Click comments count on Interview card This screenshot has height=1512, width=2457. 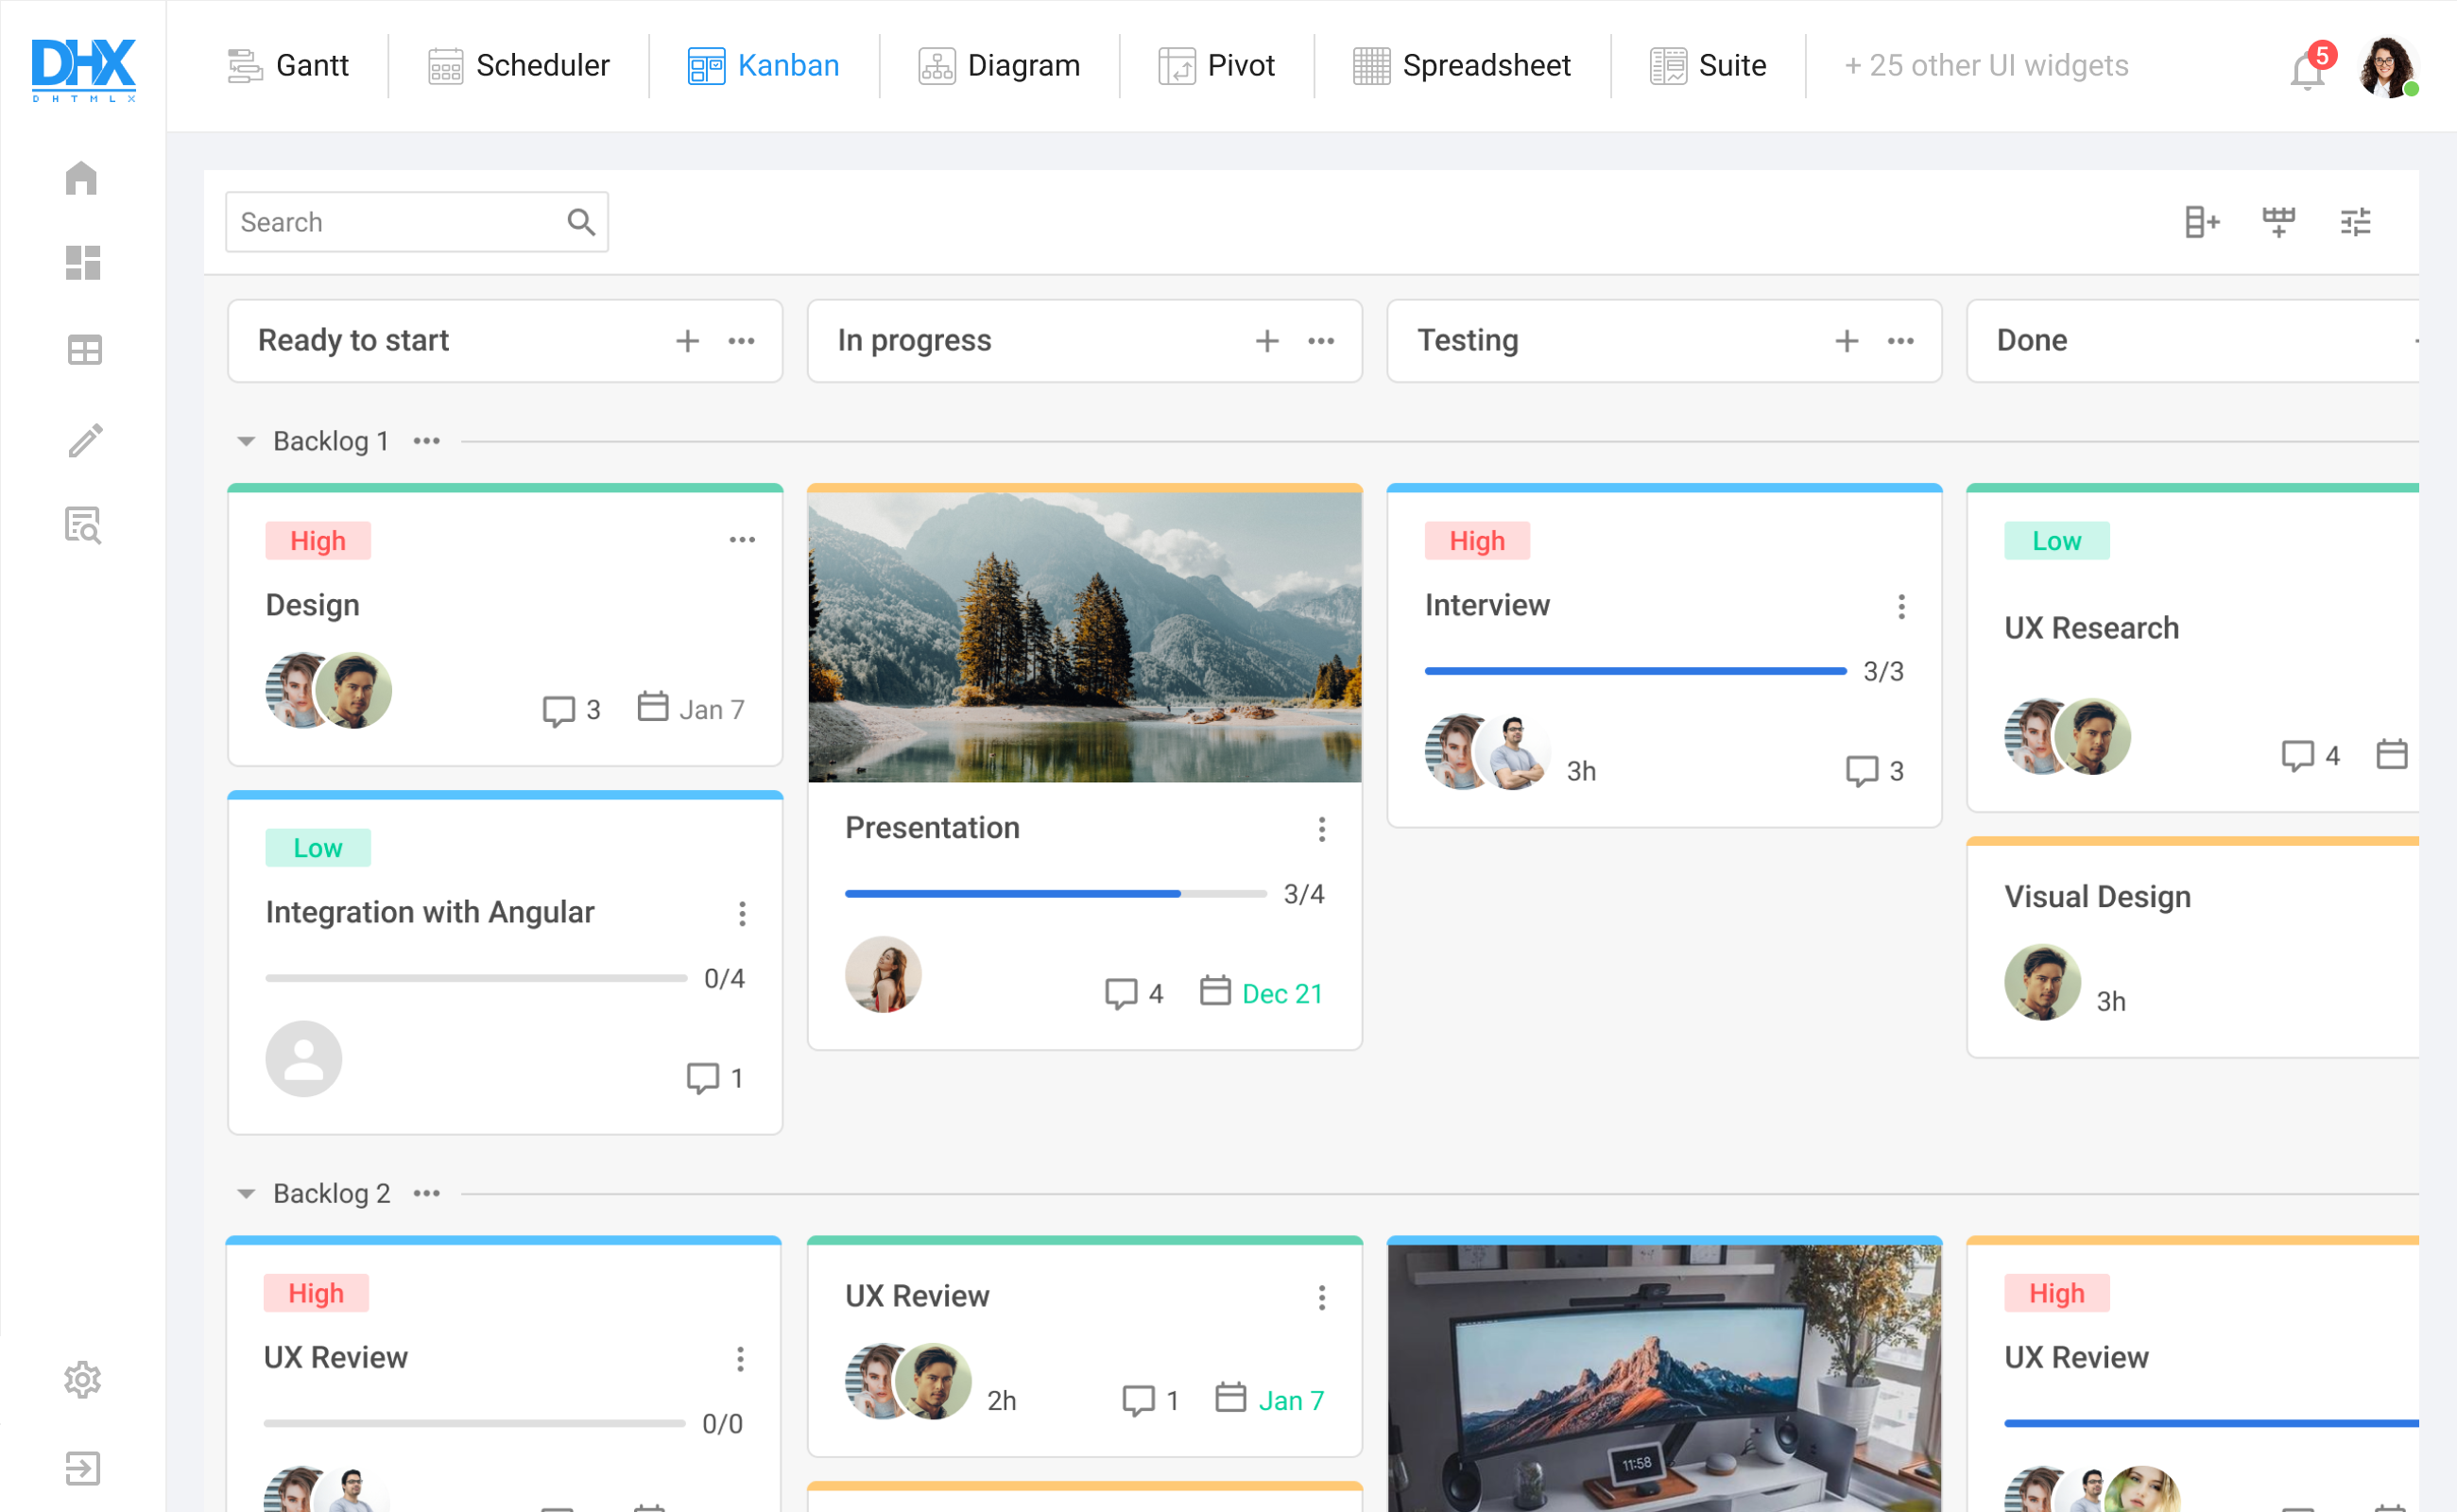coord(1874,771)
